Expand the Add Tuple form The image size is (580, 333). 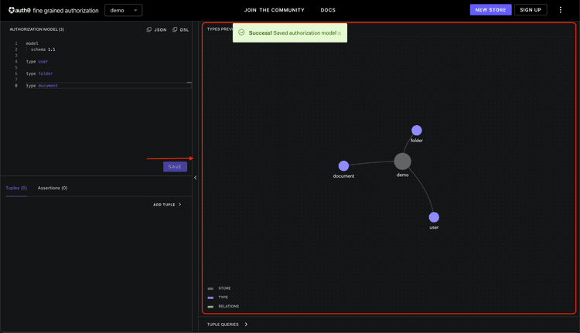[x=167, y=205]
